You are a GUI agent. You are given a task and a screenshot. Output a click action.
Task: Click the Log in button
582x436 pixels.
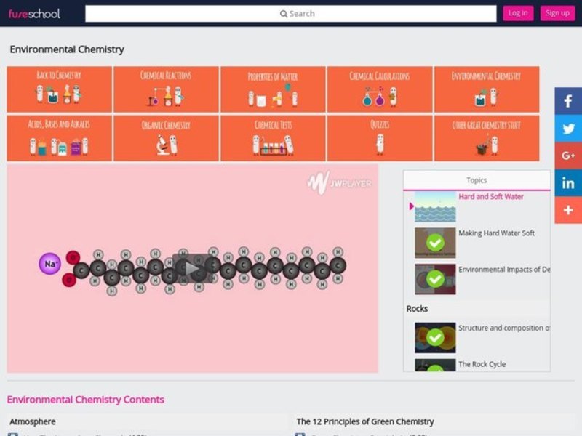[x=518, y=13]
